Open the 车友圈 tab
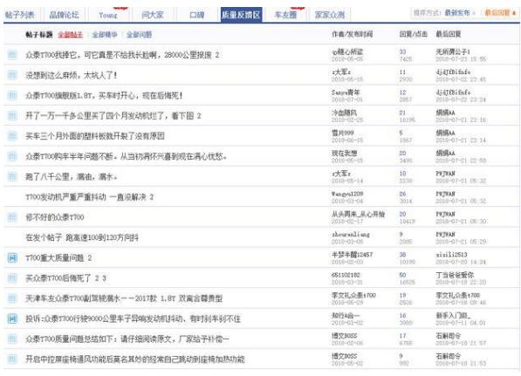 coord(285,15)
